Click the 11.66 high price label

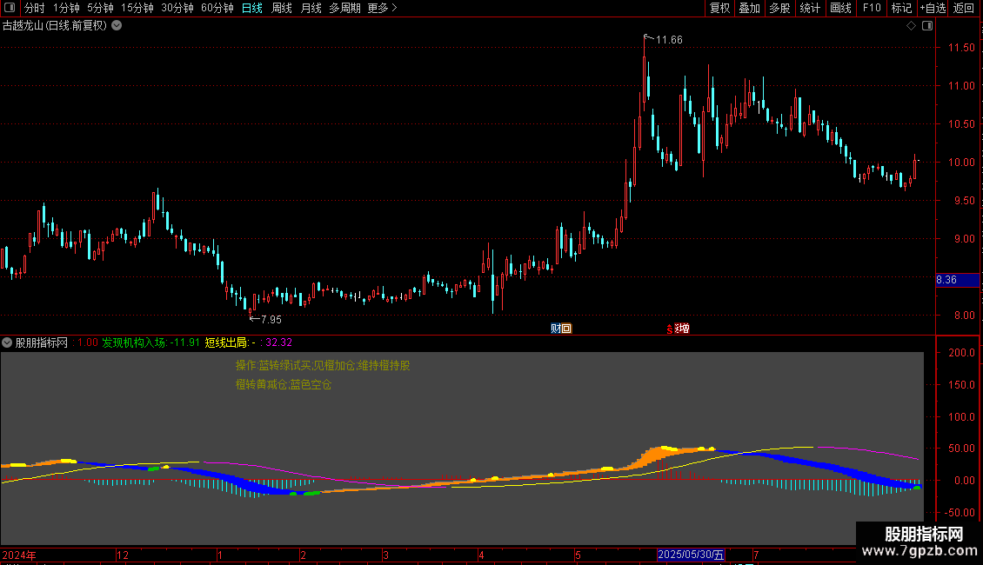[669, 40]
